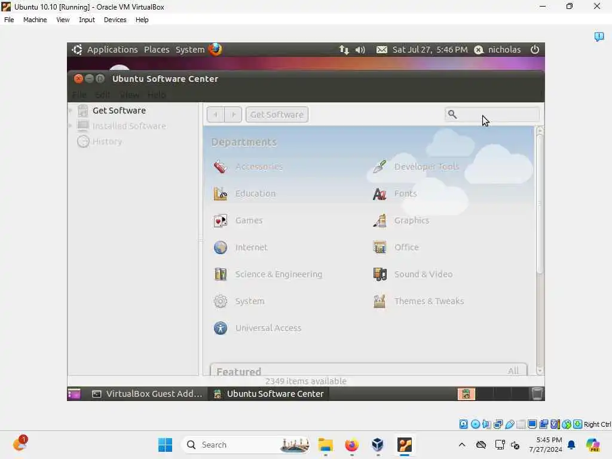Open the Accessories department icon
Viewport: 612px width, 459px height.
(221, 167)
